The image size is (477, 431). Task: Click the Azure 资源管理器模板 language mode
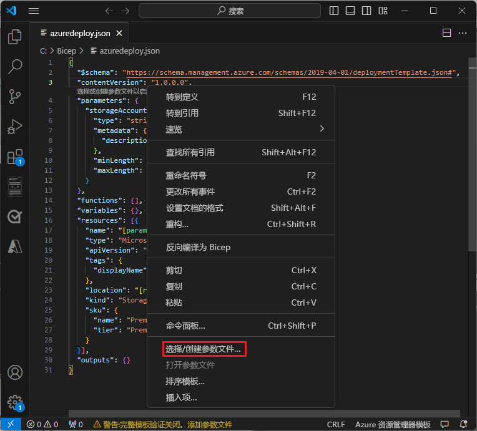(393, 424)
